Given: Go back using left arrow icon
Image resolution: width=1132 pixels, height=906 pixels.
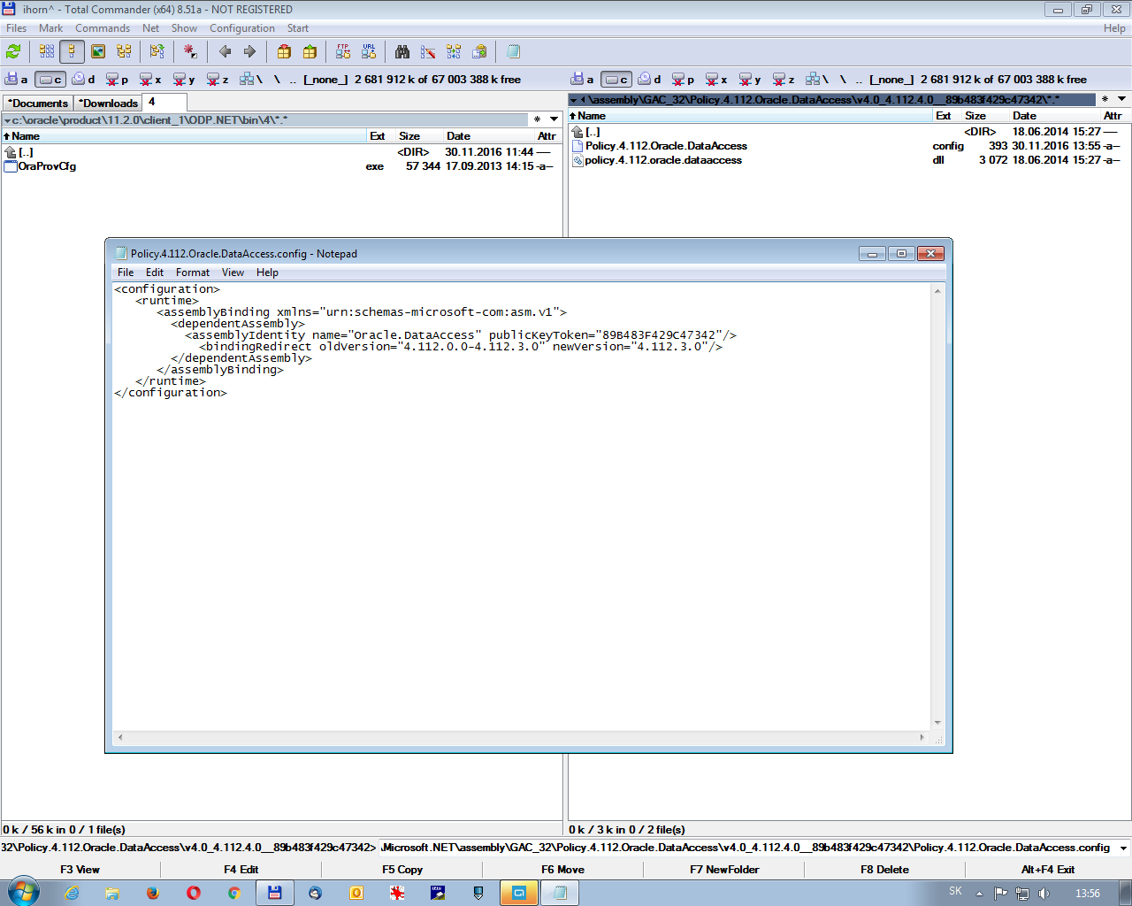Looking at the screenshot, I should pos(225,51).
